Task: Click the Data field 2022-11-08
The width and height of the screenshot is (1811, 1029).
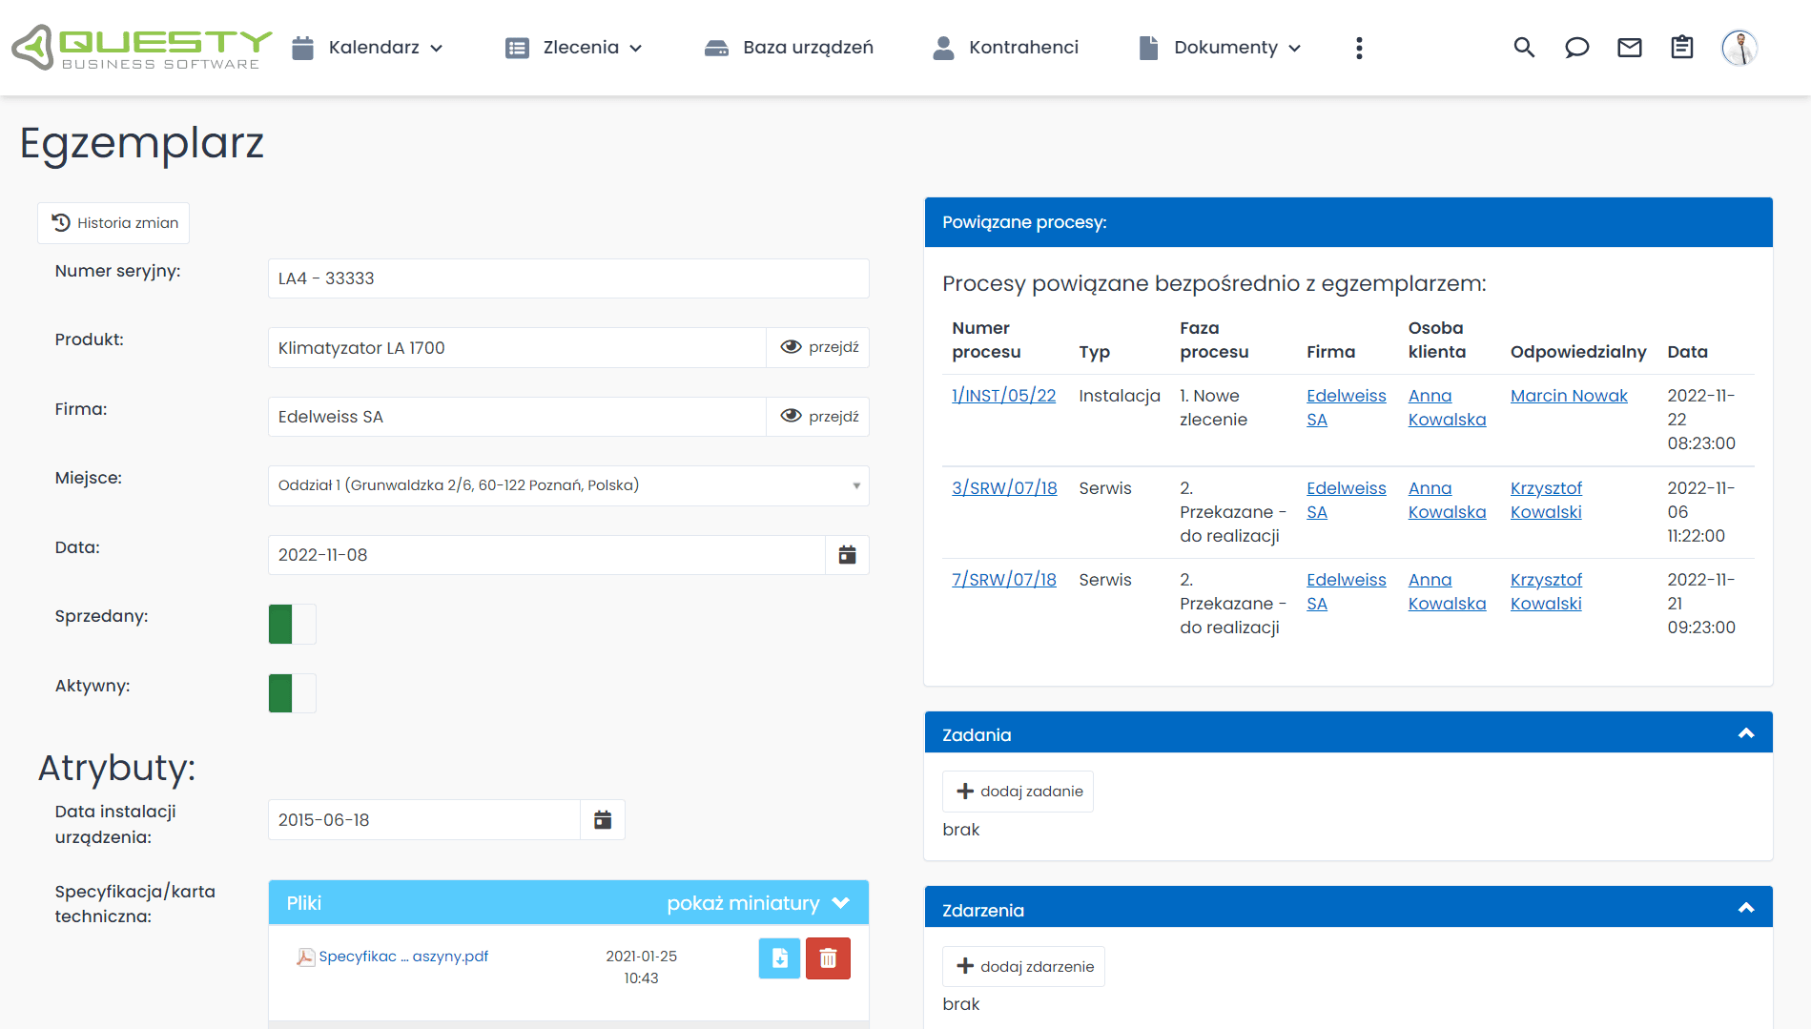Action: (546, 555)
